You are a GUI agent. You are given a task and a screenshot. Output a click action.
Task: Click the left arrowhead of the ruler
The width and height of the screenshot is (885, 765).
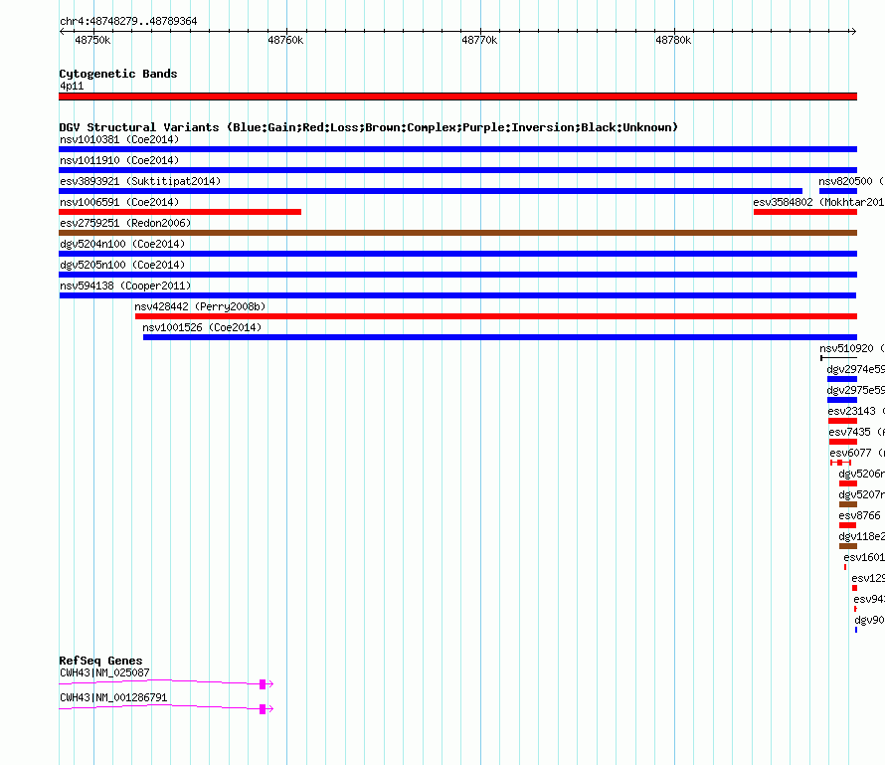[x=62, y=31]
